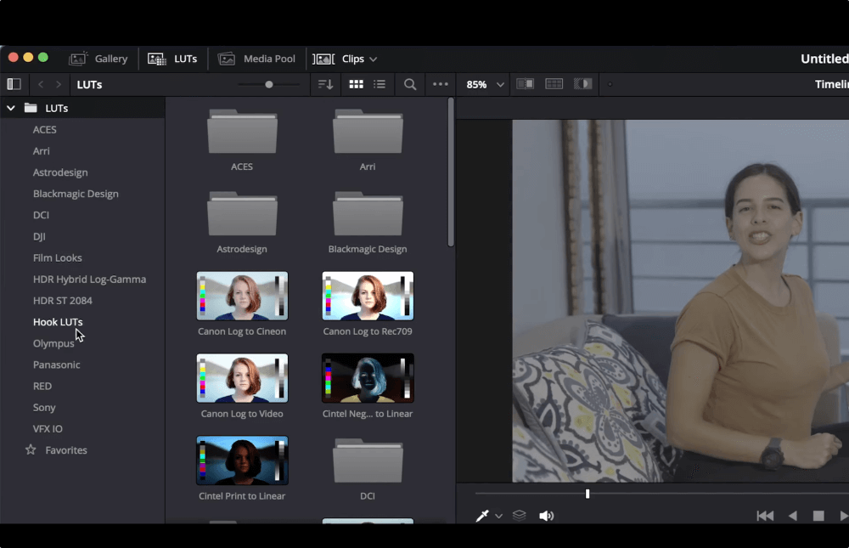Select the Olympus category
This screenshot has height=548, width=849.
coord(53,343)
